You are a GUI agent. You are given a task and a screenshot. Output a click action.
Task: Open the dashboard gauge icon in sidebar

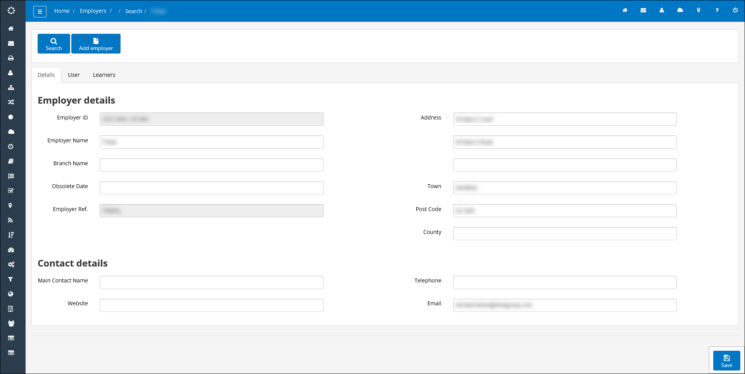(x=10, y=249)
